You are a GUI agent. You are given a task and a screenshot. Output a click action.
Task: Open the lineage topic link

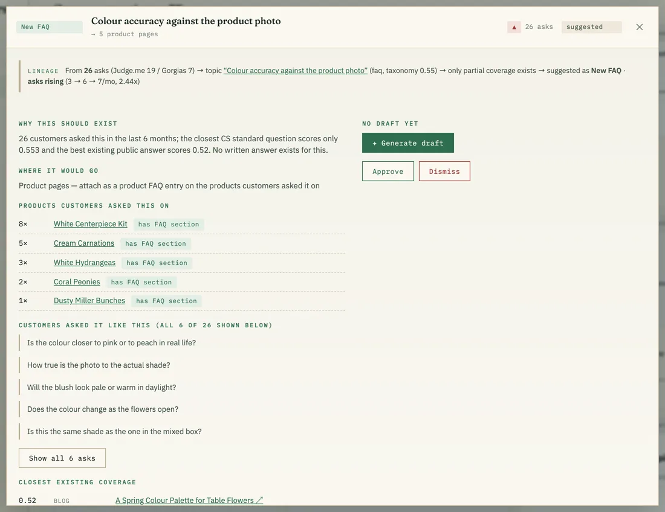(x=296, y=70)
